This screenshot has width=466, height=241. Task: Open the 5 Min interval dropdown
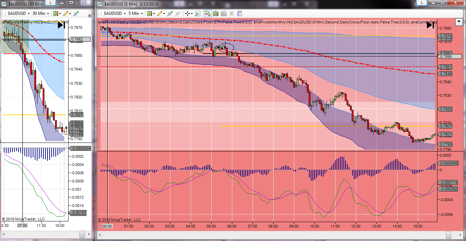136,13
